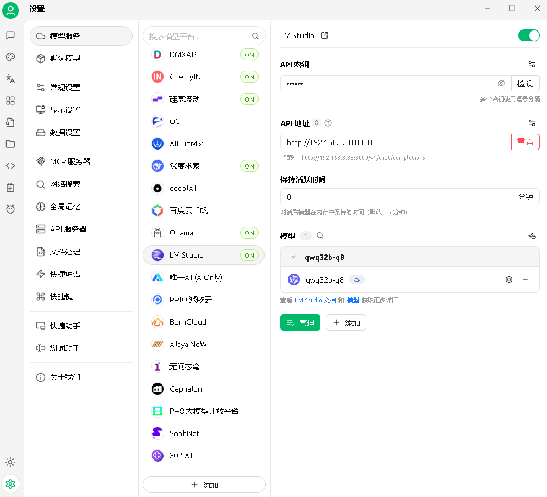Viewport: 547px width, 497px height.
Task: Switch API address type with up-down arrows
Action: pyautogui.click(x=316, y=122)
